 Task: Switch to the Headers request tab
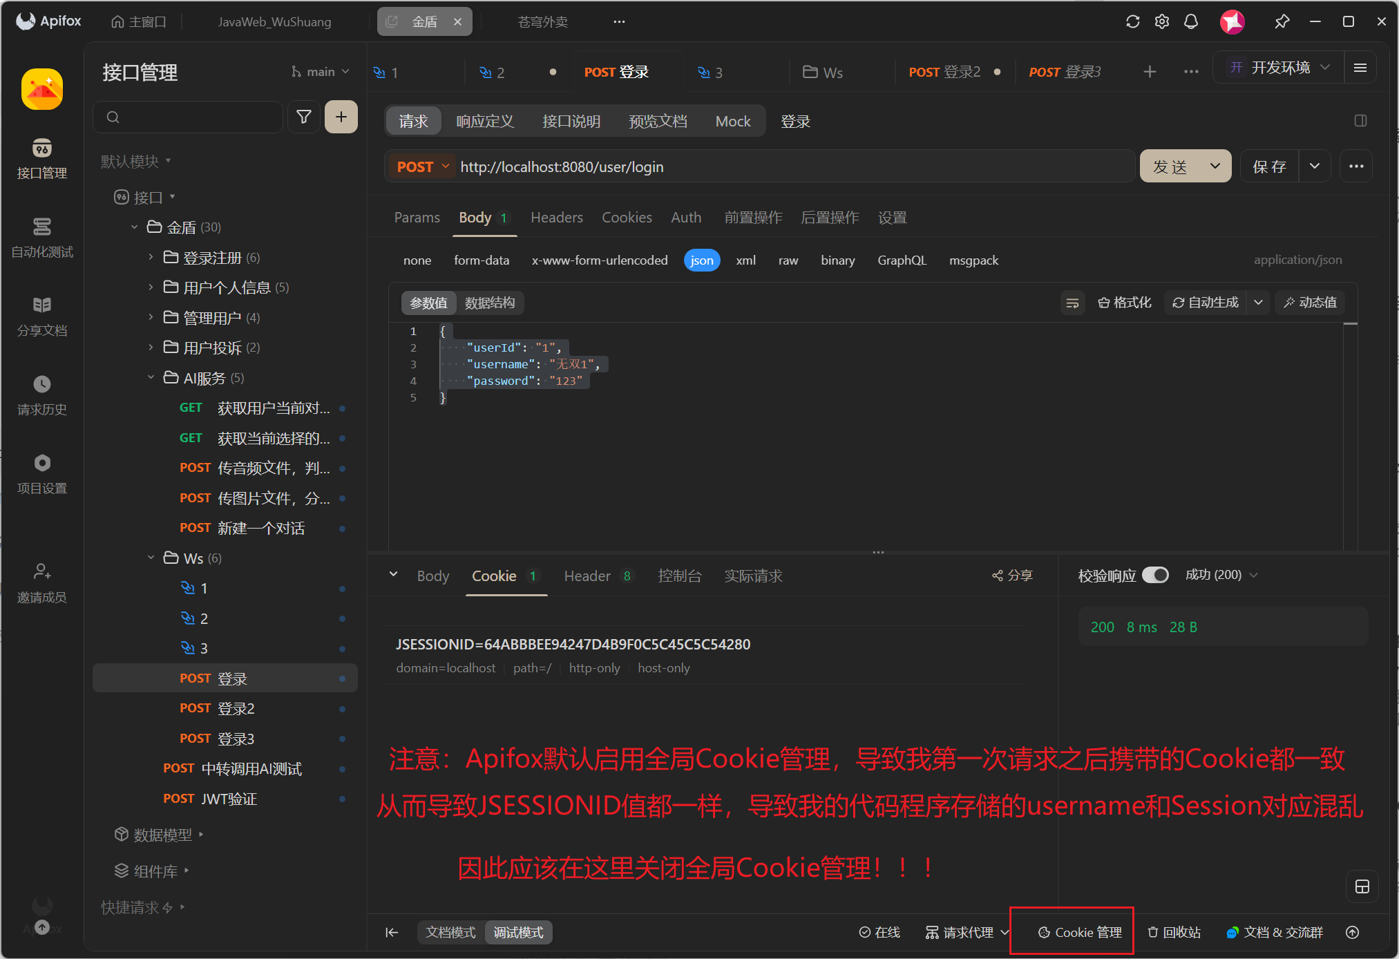tap(556, 218)
